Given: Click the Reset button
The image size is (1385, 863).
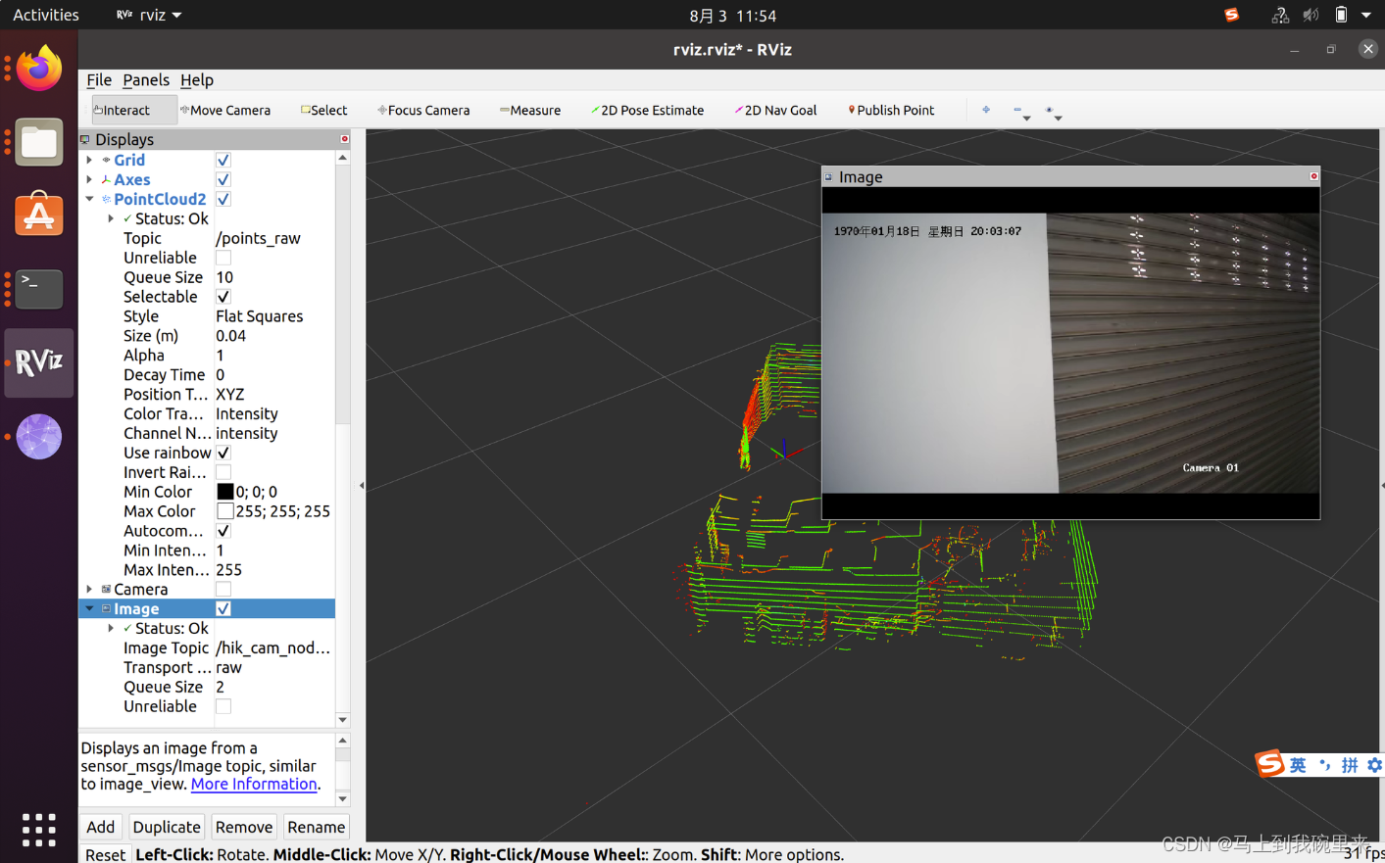Looking at the screenshot, I should pos(105,854).
